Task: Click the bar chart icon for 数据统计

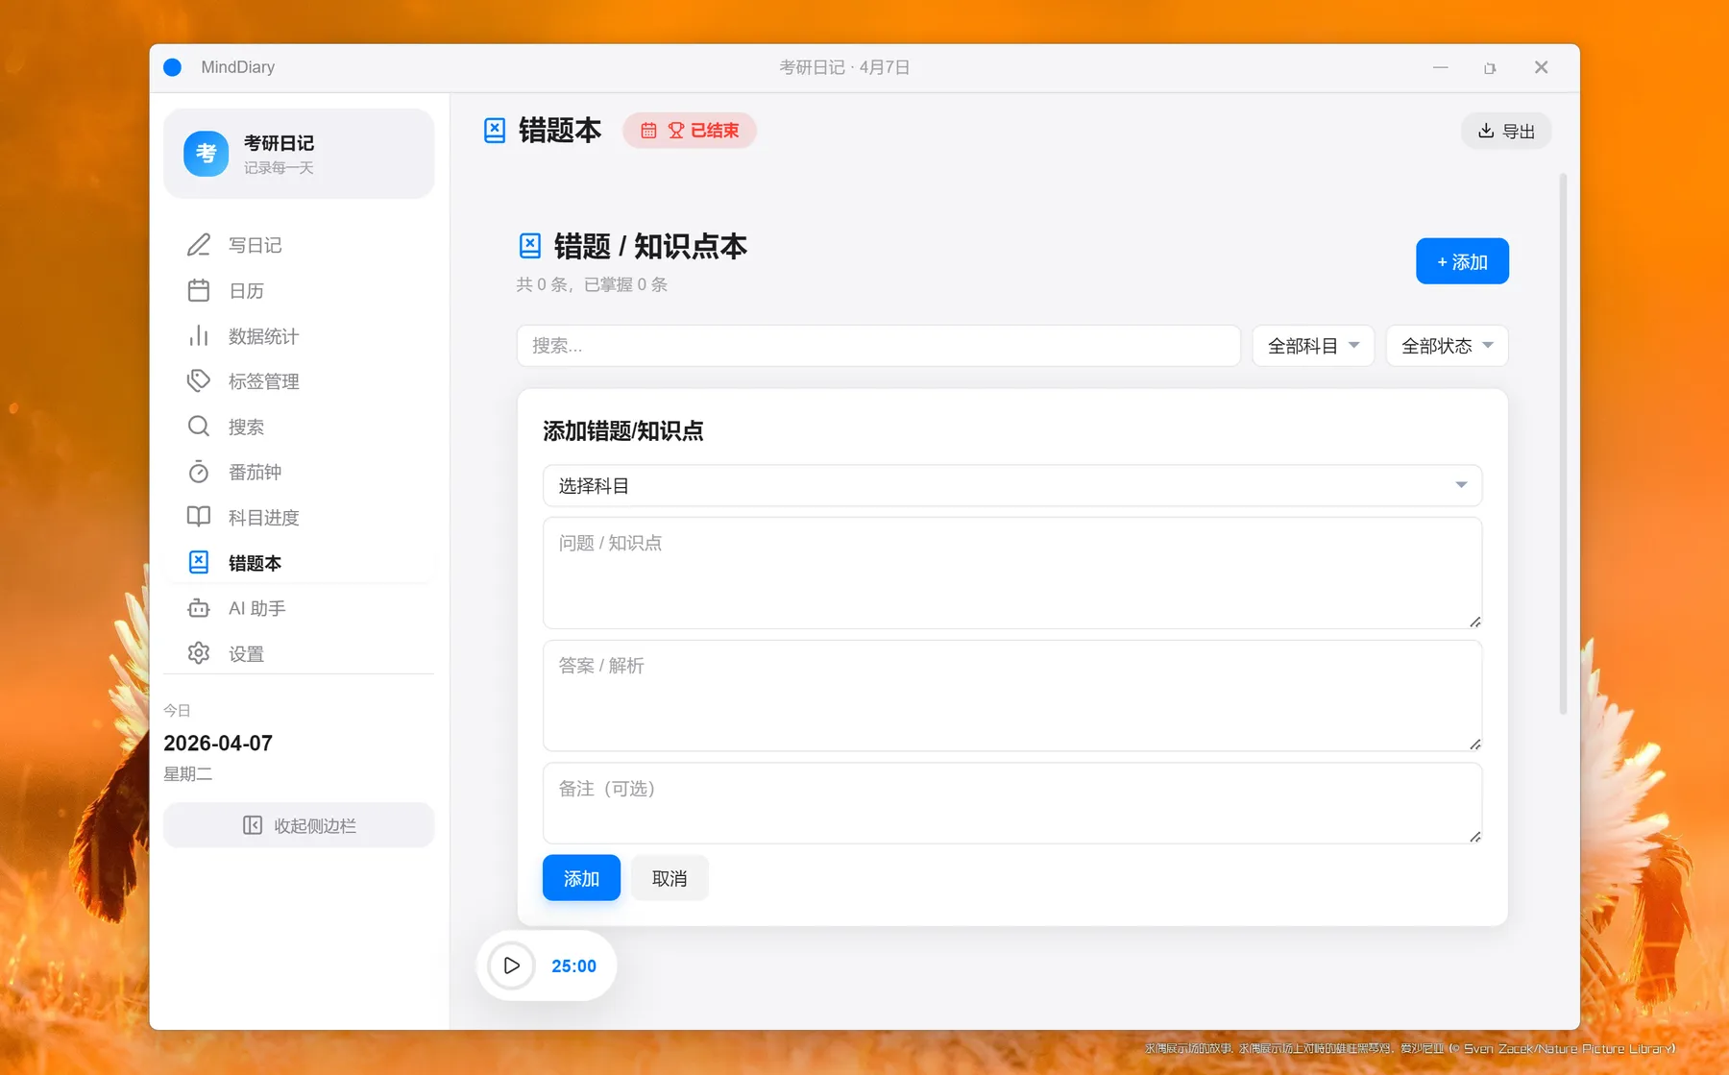Action: [199, 336]
